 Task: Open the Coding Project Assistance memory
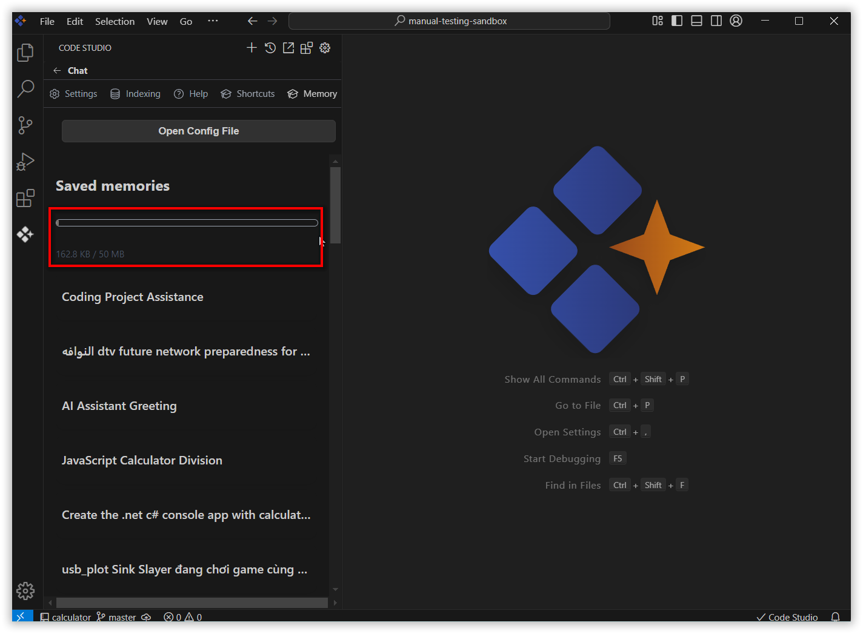click(133, 297)
